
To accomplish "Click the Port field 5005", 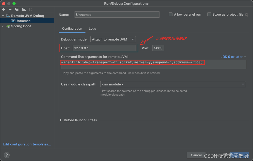I will tap(158, 48).
